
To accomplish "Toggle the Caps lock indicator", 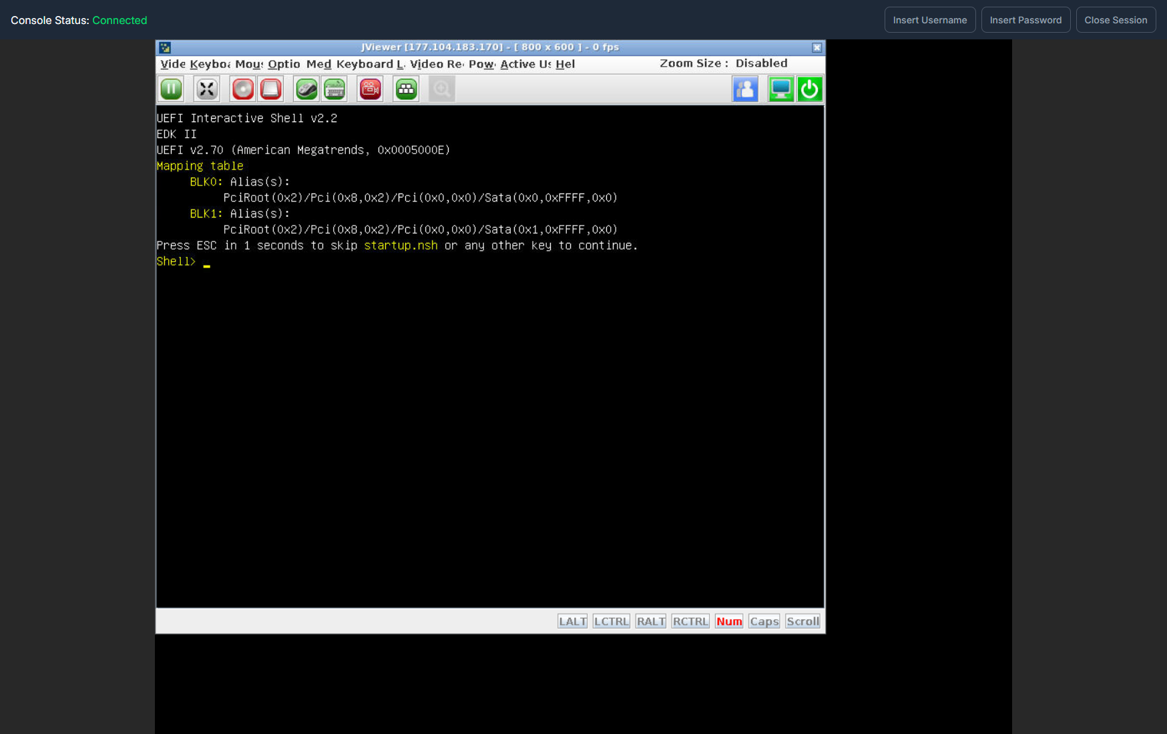I will tap(764, 621).
